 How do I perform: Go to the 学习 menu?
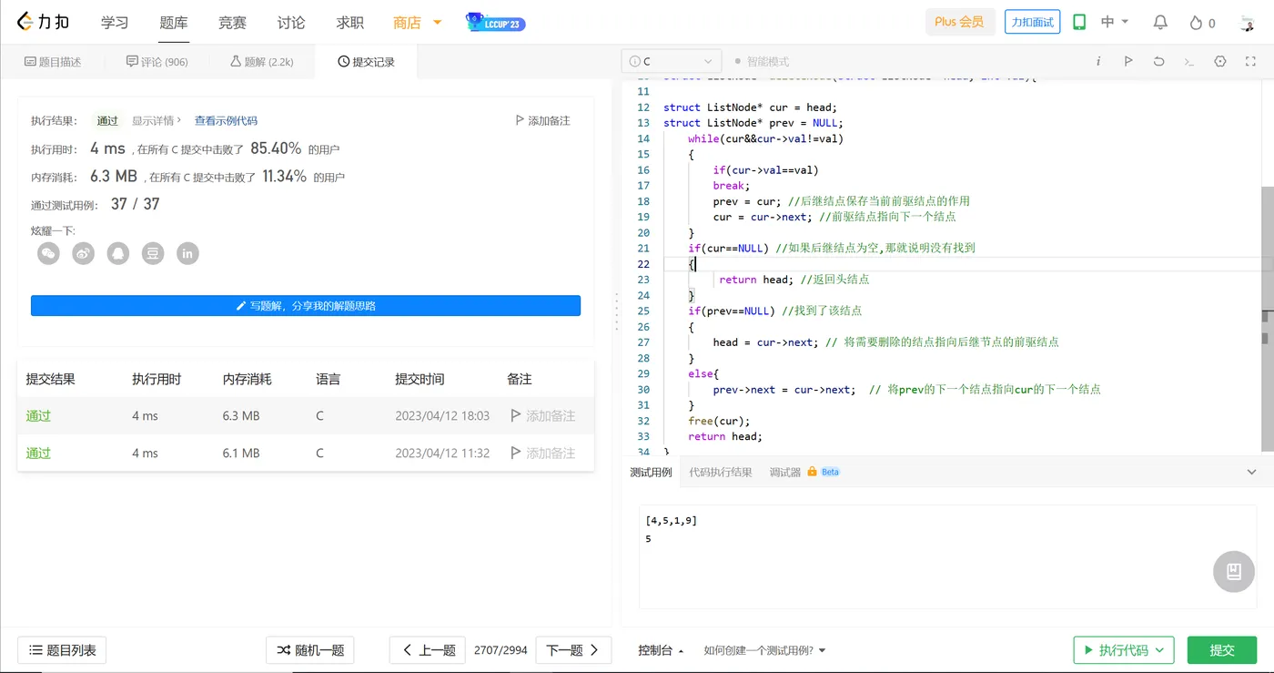click(x=115, y=23)
